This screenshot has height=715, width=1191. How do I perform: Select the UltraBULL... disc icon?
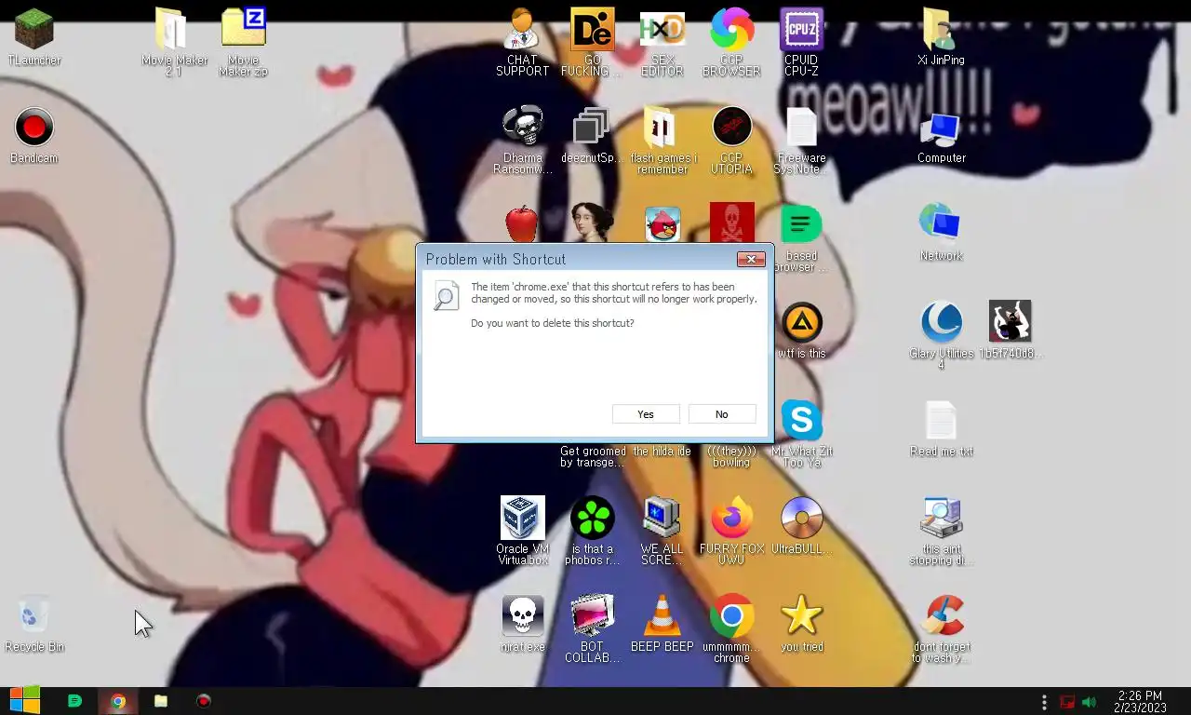tap(801, 526)
